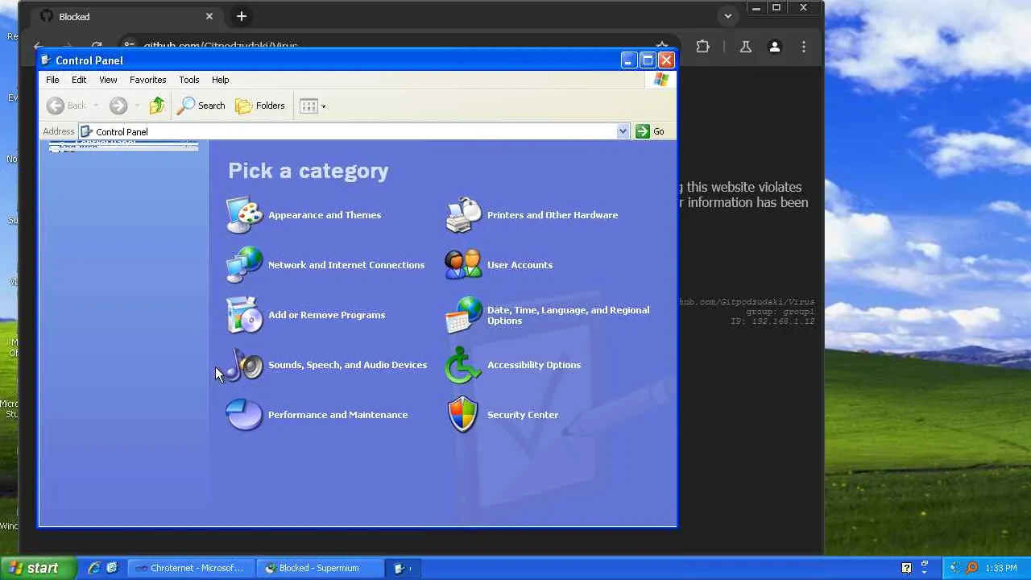Open the Appearance and Themes link

(x=325, y=215)
